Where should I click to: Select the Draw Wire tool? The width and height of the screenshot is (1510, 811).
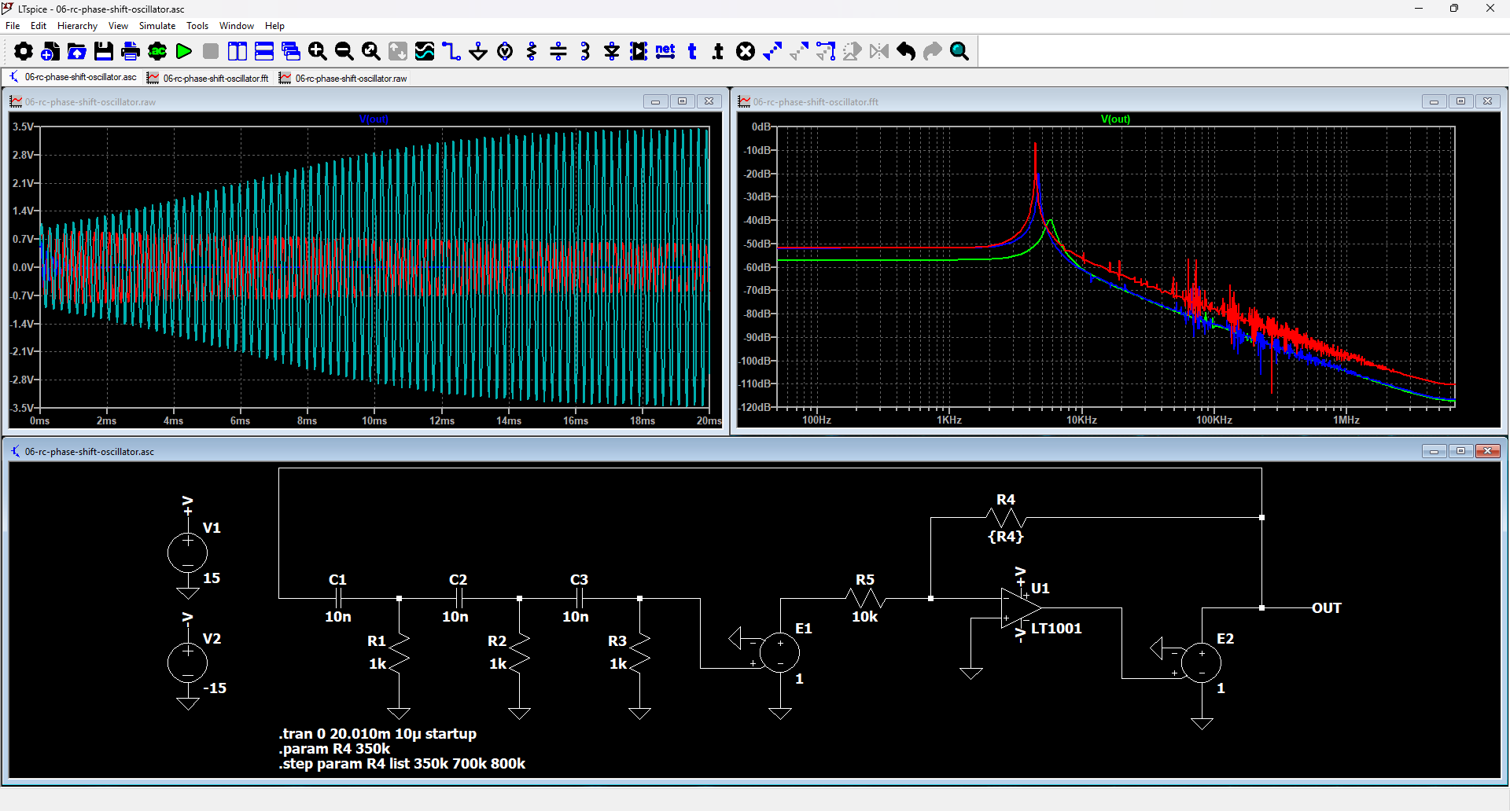[451, 52]
